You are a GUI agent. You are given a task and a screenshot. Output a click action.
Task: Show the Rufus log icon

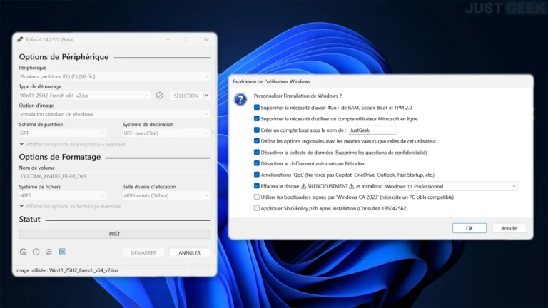[62, 252]
